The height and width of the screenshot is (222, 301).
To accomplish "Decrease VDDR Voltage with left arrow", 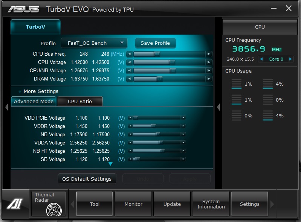I will point(130,126).
